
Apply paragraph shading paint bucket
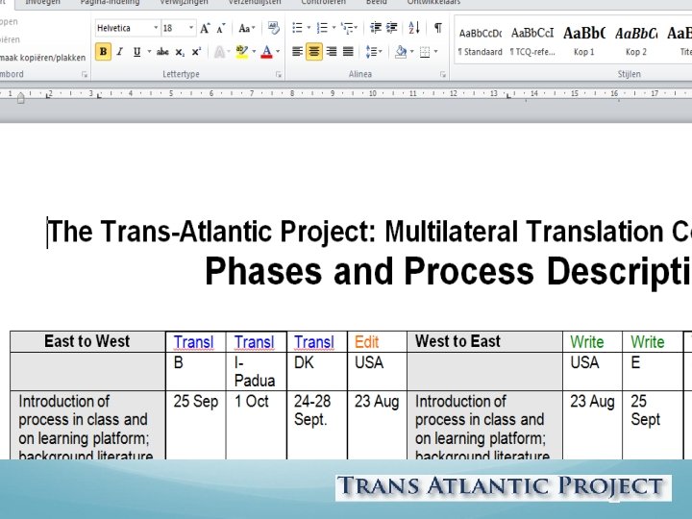coord(401,52)
